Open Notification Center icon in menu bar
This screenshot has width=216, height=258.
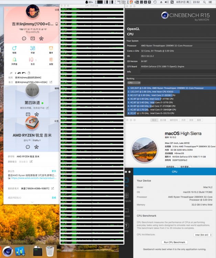coord(210,2)
